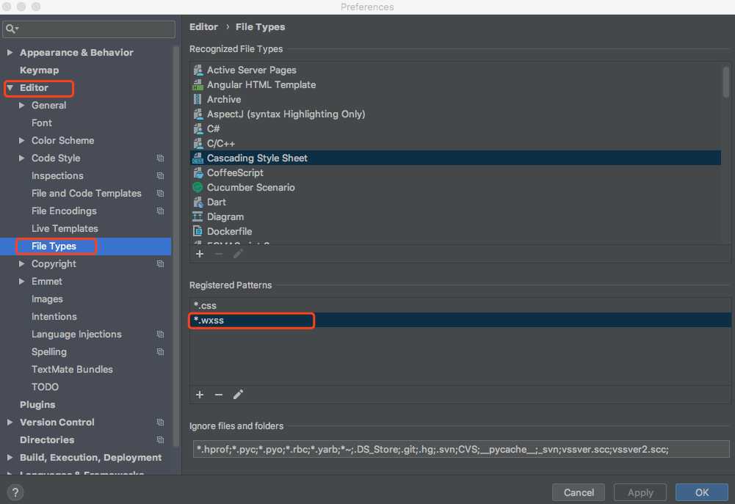Edit the selected registered pattern
The image size is (735, 504).
point(238,395)
